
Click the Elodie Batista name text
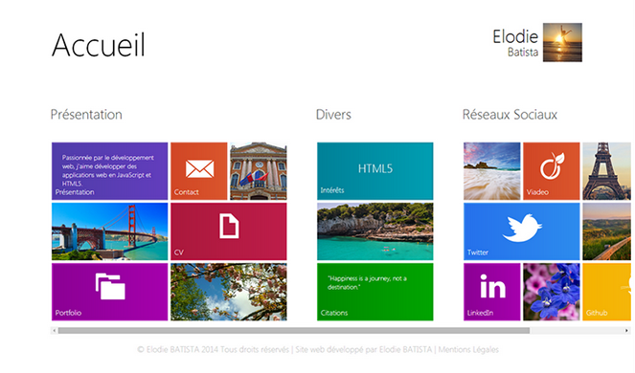pyautogui.click(x=515, y=43)
